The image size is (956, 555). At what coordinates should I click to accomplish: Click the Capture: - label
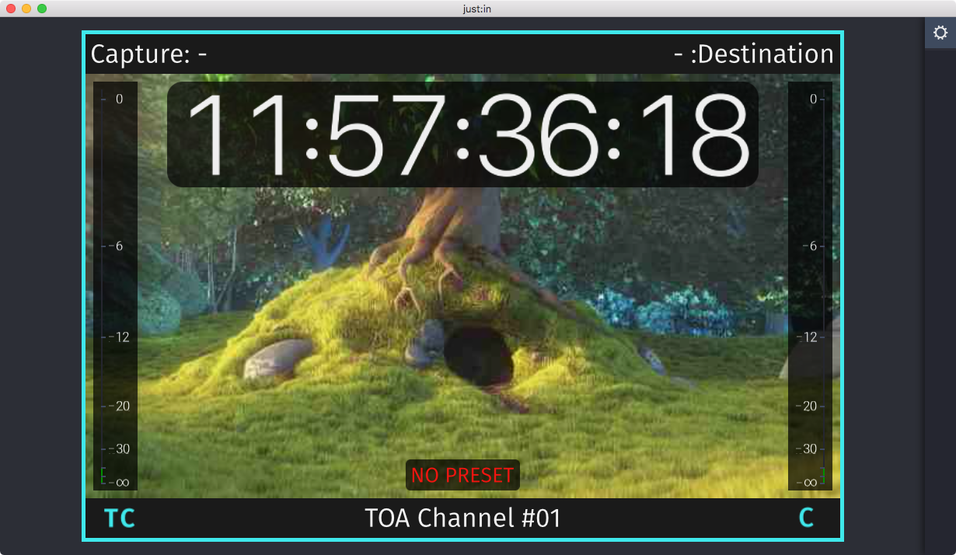tap(148, 54)
